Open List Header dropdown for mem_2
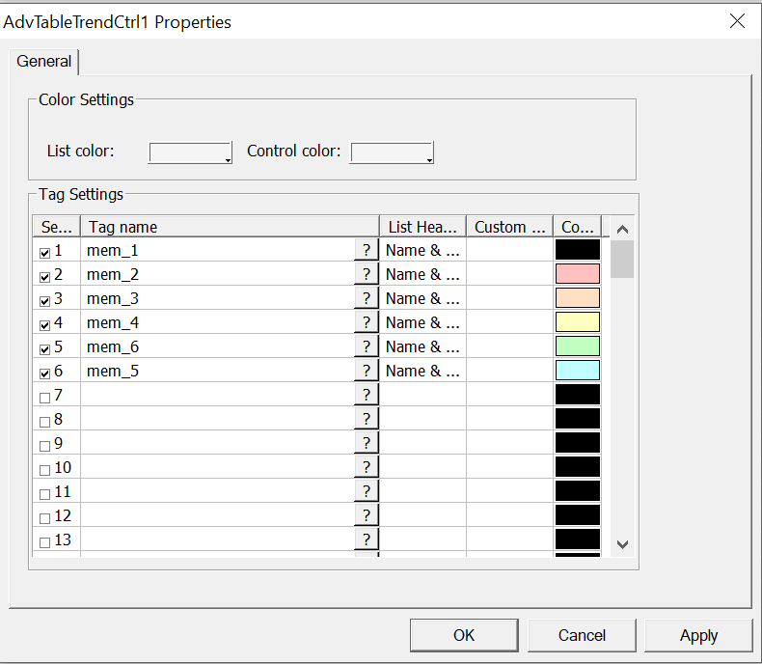 pos(422,274)
